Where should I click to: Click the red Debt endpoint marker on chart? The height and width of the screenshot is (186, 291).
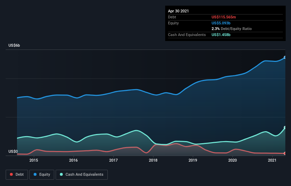coord(285,153)
